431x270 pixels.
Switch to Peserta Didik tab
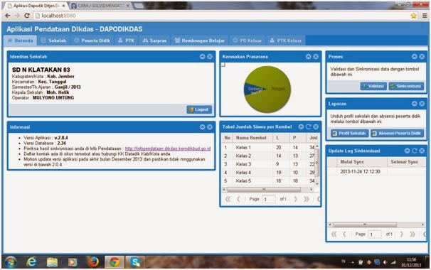[x=92, y=40]
